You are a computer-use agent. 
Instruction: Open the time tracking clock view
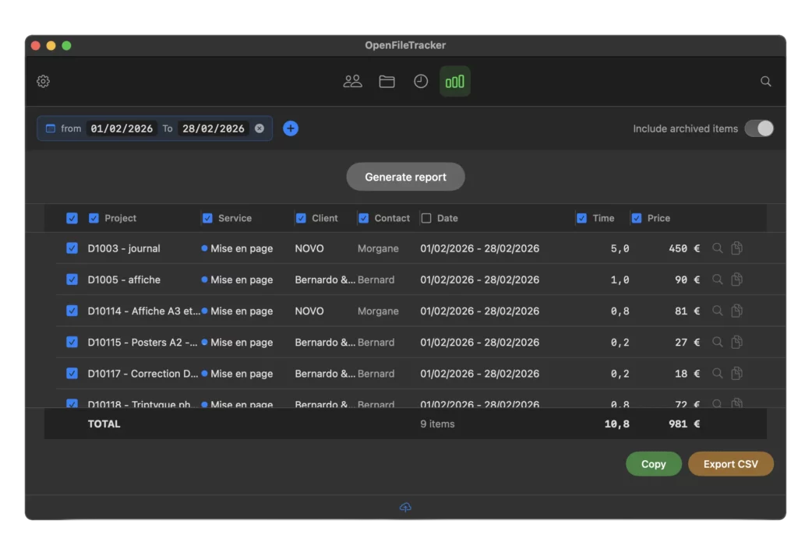[x=421, y=81]
